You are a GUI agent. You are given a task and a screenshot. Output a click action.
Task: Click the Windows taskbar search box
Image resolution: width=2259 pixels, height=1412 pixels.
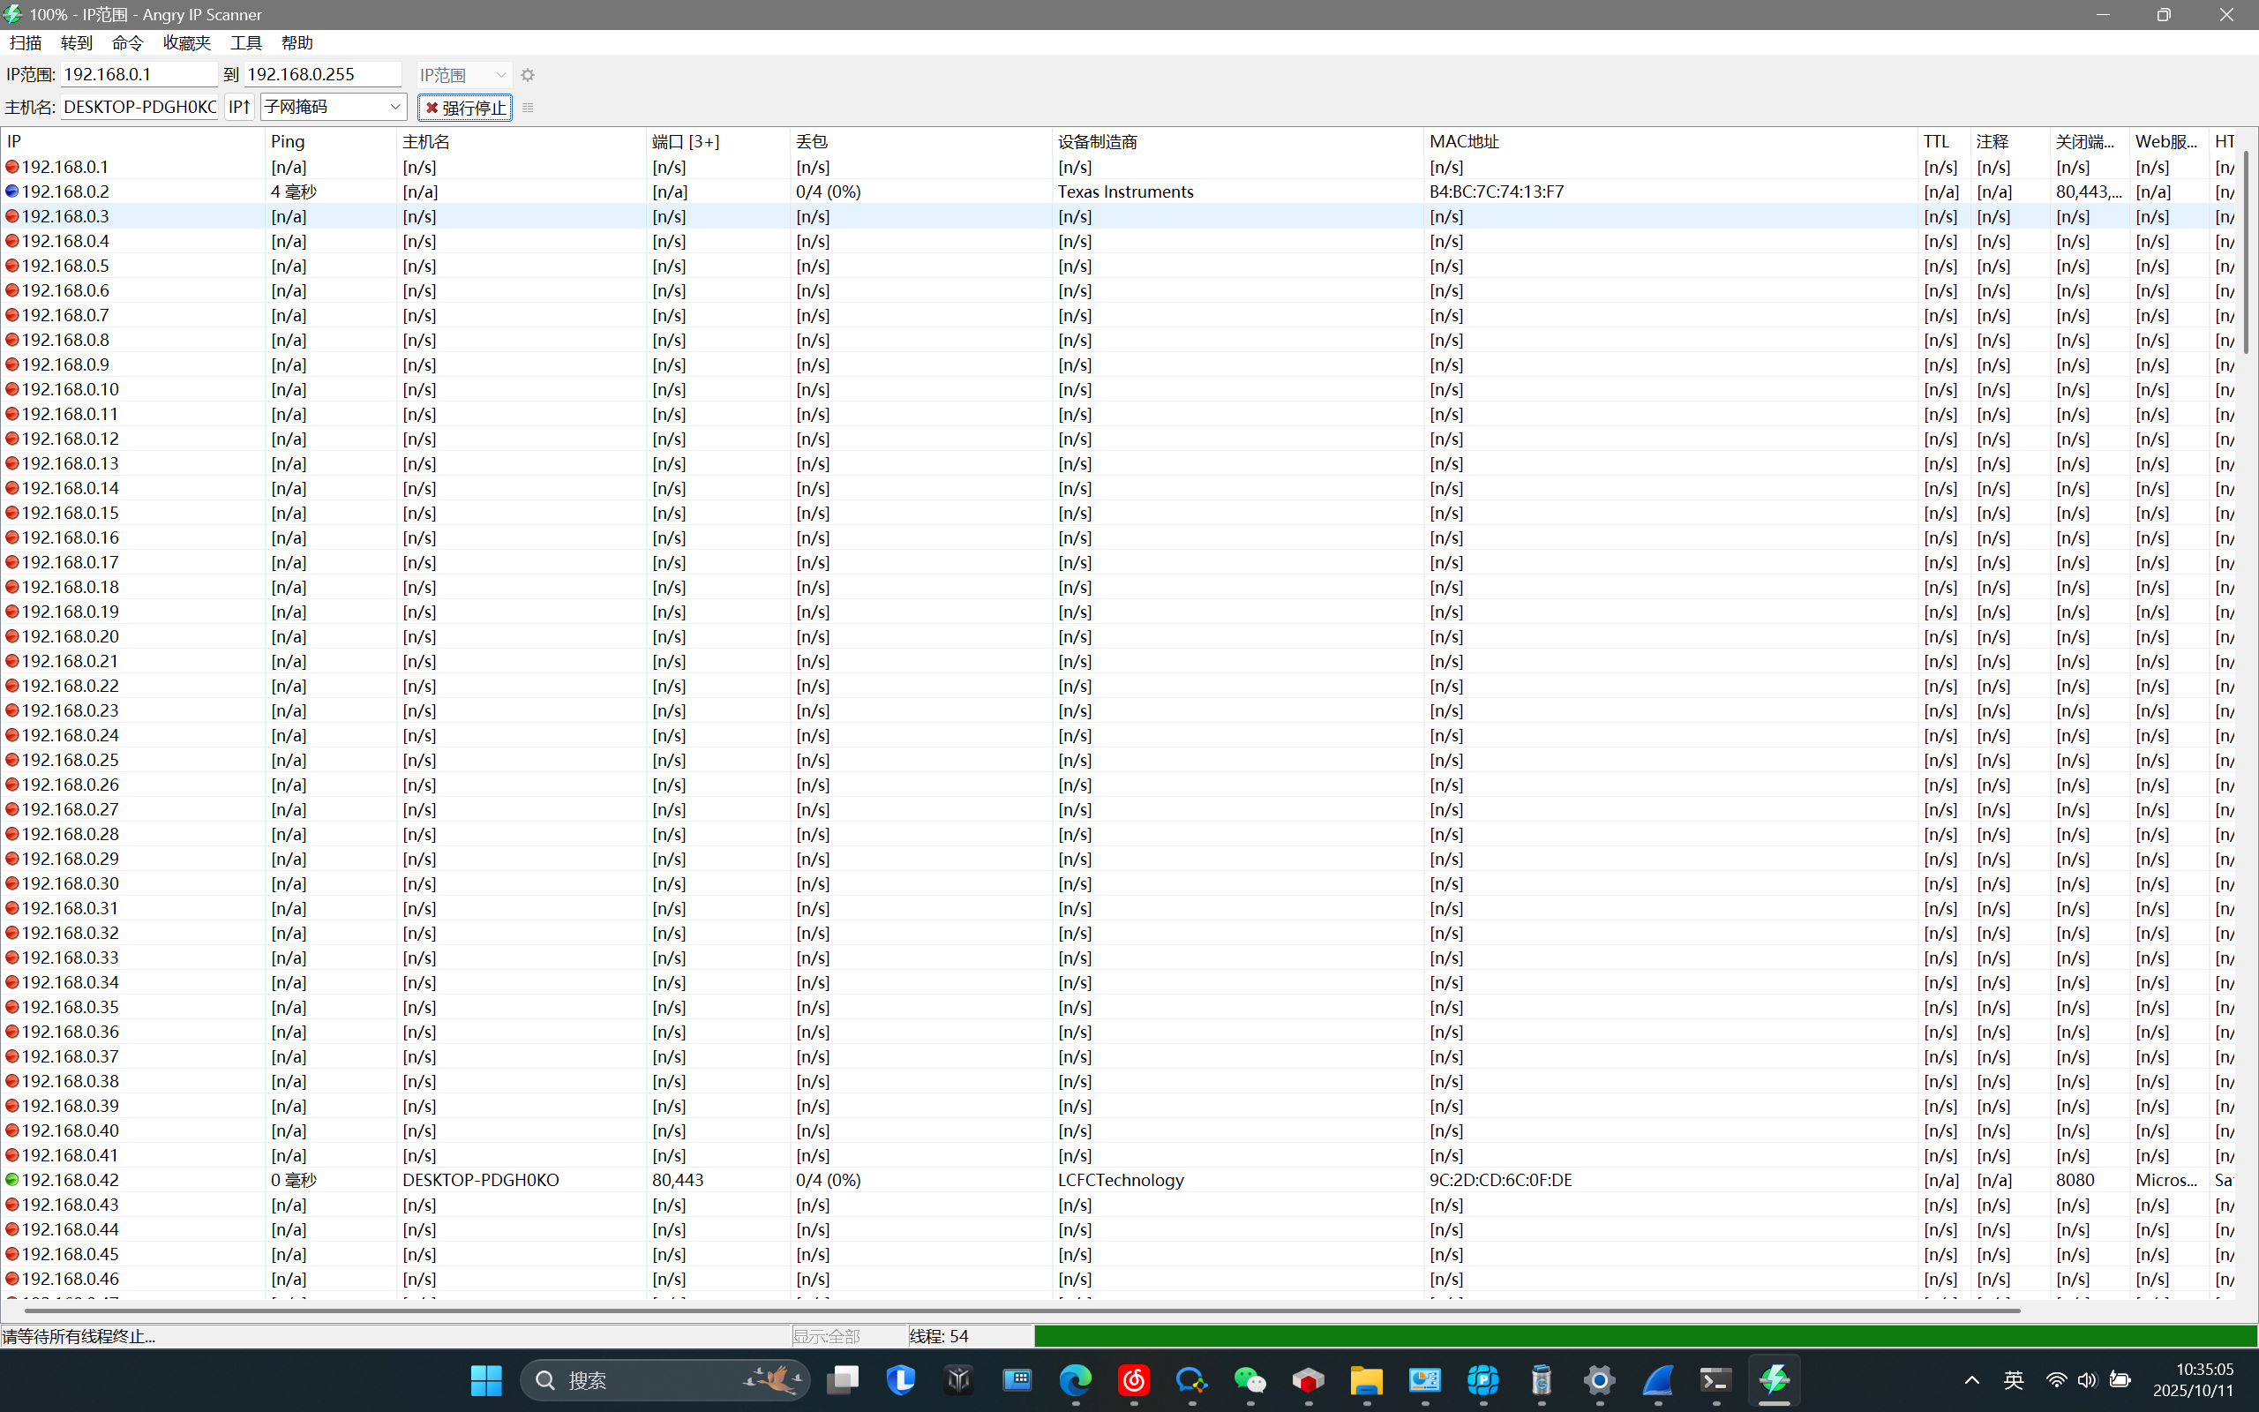tap(665, 1380)
